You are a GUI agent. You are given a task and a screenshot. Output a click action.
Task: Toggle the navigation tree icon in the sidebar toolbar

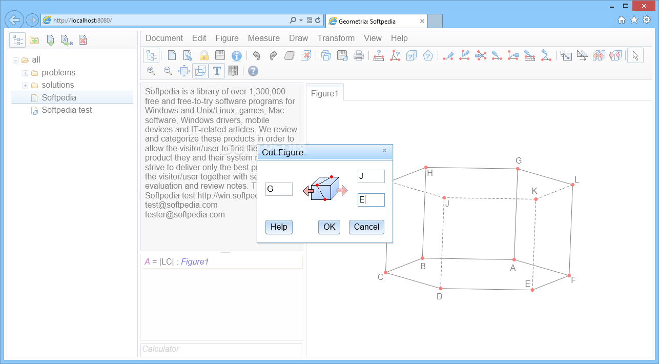pos(18,40)
